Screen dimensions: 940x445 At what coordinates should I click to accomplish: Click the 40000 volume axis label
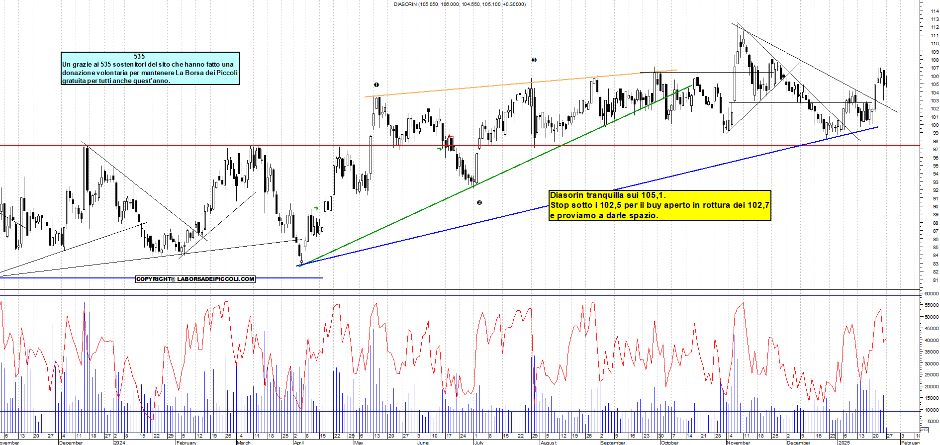click(932, 341)
